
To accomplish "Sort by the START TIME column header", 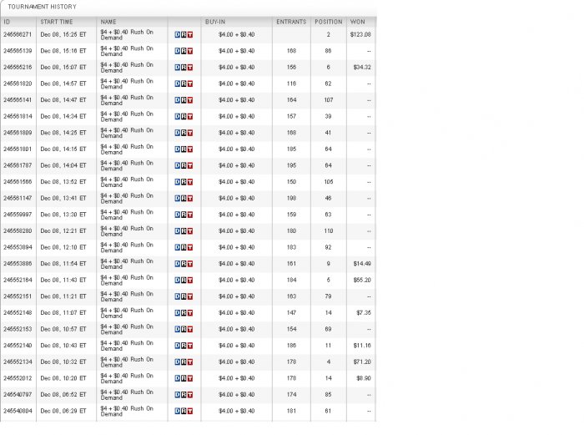I will click(x=57, y=22).
